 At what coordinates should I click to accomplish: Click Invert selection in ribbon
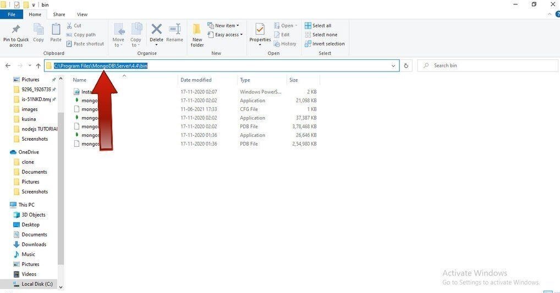pos(325,43)
